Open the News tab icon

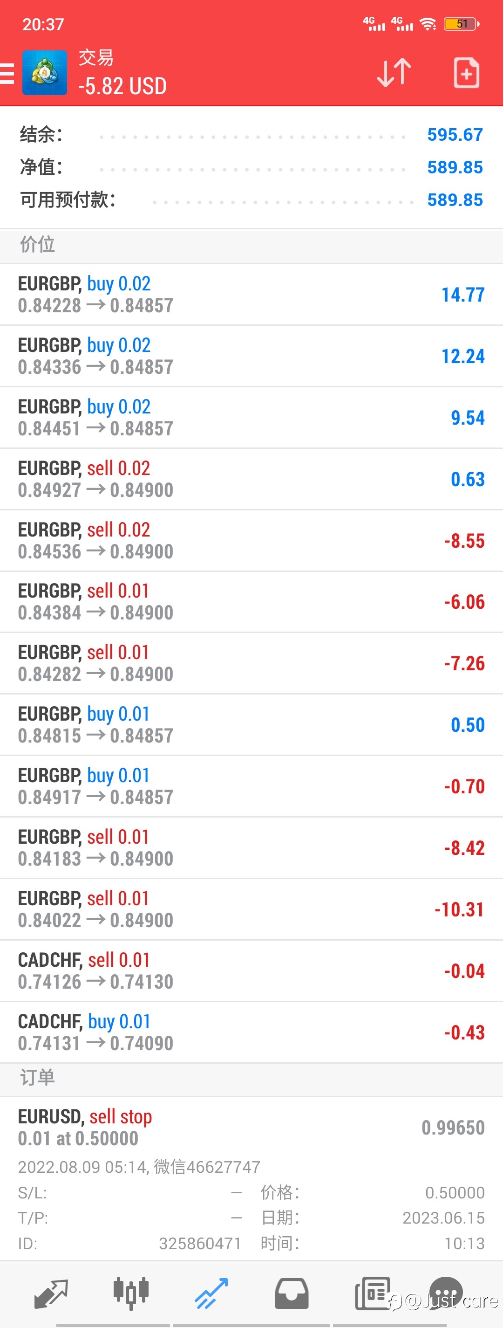(x=372, y=1294)
